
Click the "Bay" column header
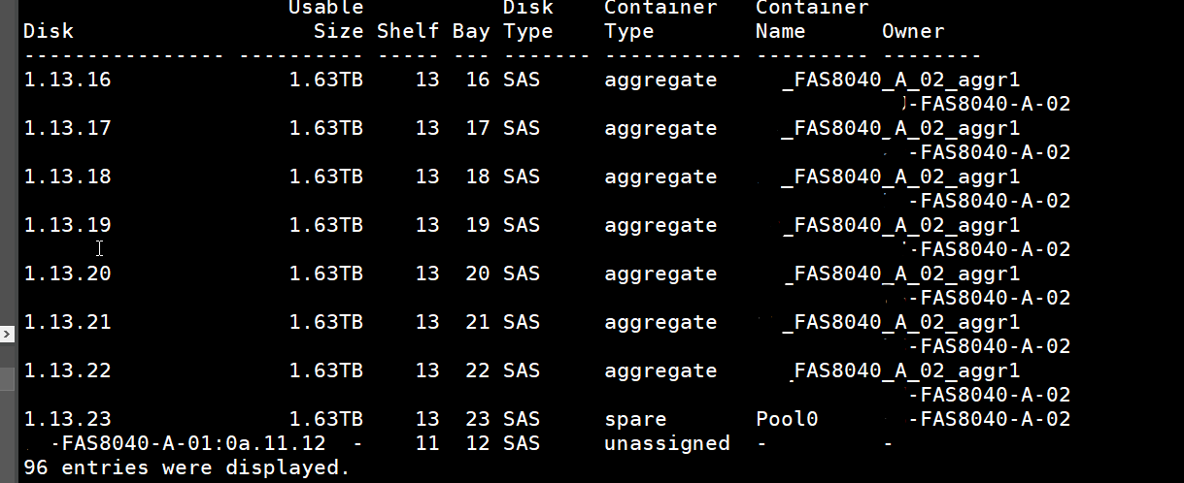coord(471,31)
